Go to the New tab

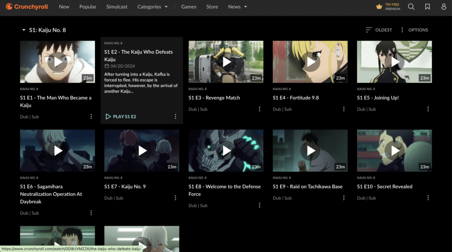64,7
